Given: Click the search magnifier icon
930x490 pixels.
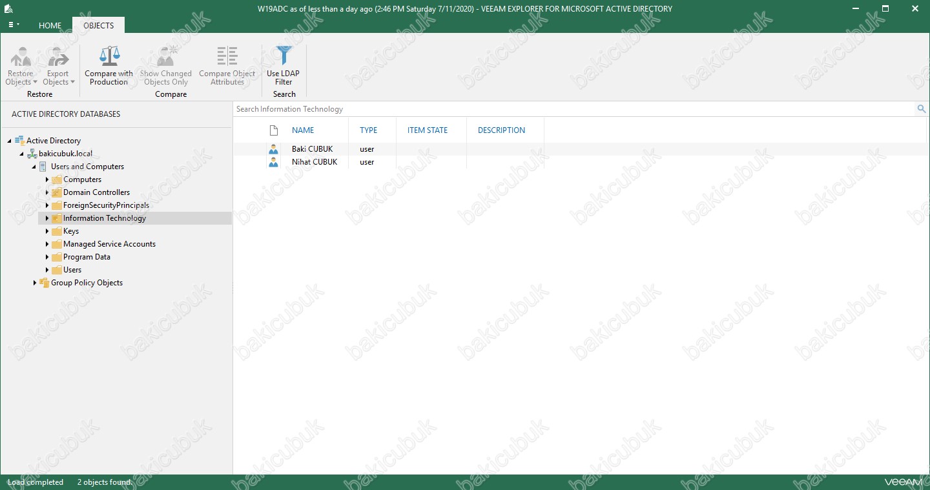Looking at the screenshot, I should coord(922,109).
